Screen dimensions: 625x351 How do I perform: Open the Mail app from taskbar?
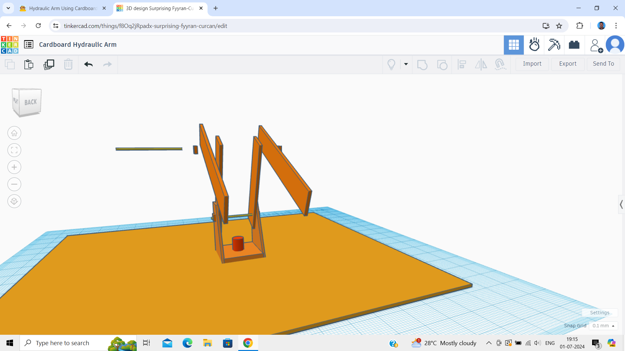point(167,343)
